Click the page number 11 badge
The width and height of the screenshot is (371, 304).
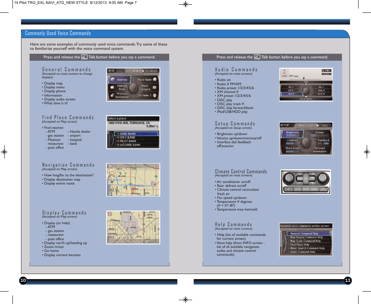(x=348, y=281)
